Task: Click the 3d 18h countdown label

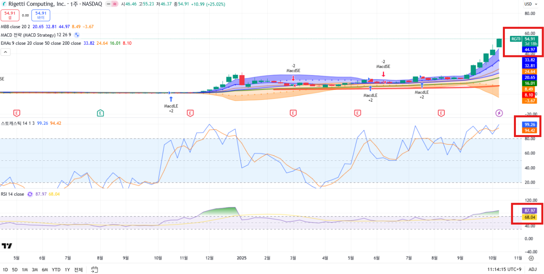Action: (530, 44)
